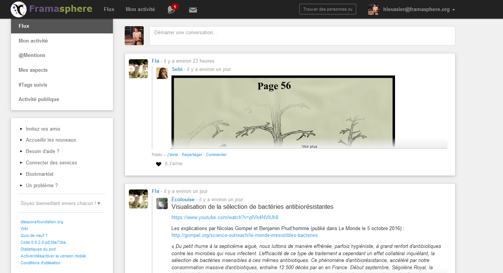Click the Soyez bienveillant envers chacun text

[x=60, y=204]
